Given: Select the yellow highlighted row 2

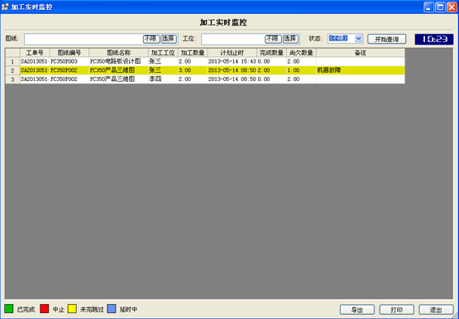Looking at the screenshot, I should [205, 70].
